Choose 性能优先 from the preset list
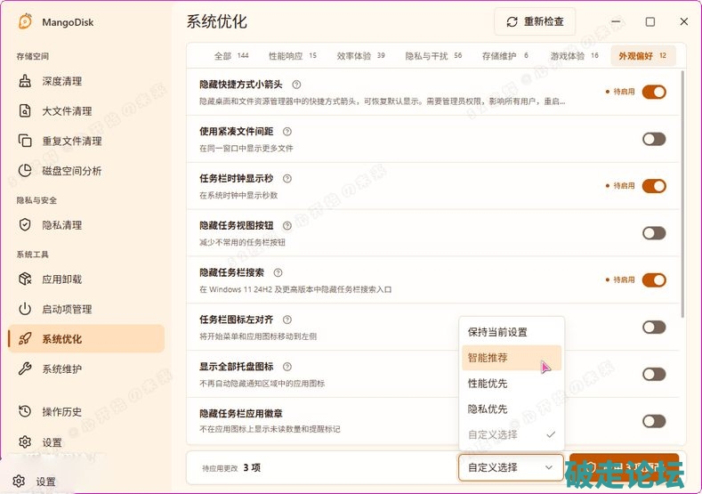Viewport: 702px width, 494px height. (512, 383)
